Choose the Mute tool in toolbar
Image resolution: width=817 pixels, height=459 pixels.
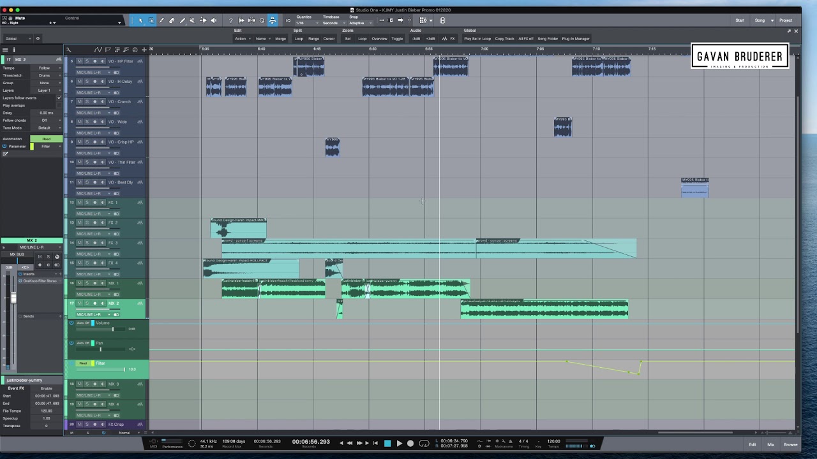click(192, 20)
